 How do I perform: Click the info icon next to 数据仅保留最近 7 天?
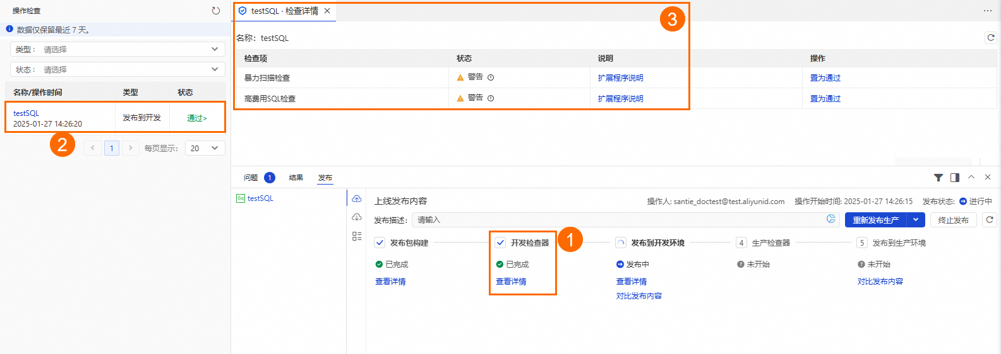[x=9, y=29]
